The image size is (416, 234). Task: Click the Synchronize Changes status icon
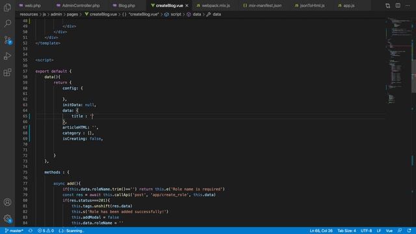(x=31, y=231)
